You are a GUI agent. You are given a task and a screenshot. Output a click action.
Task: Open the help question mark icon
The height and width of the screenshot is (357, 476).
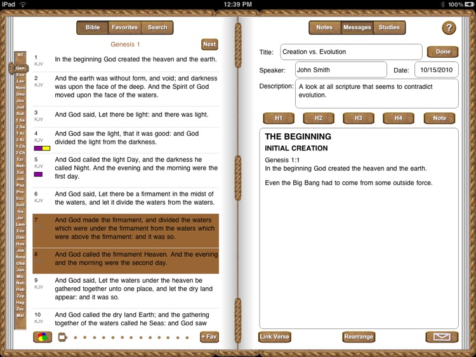coord(449,28)
